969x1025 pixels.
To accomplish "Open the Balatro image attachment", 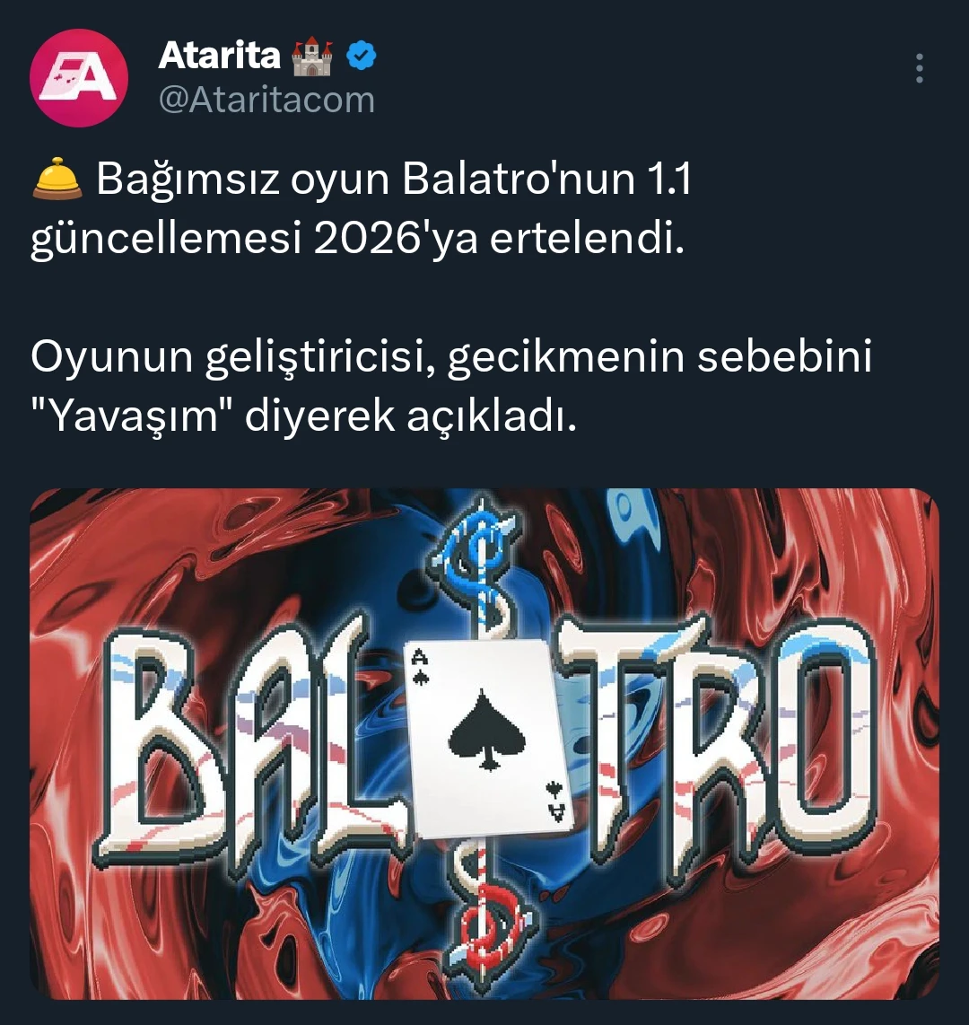I will pyautogui.click(x=484, y=743).
